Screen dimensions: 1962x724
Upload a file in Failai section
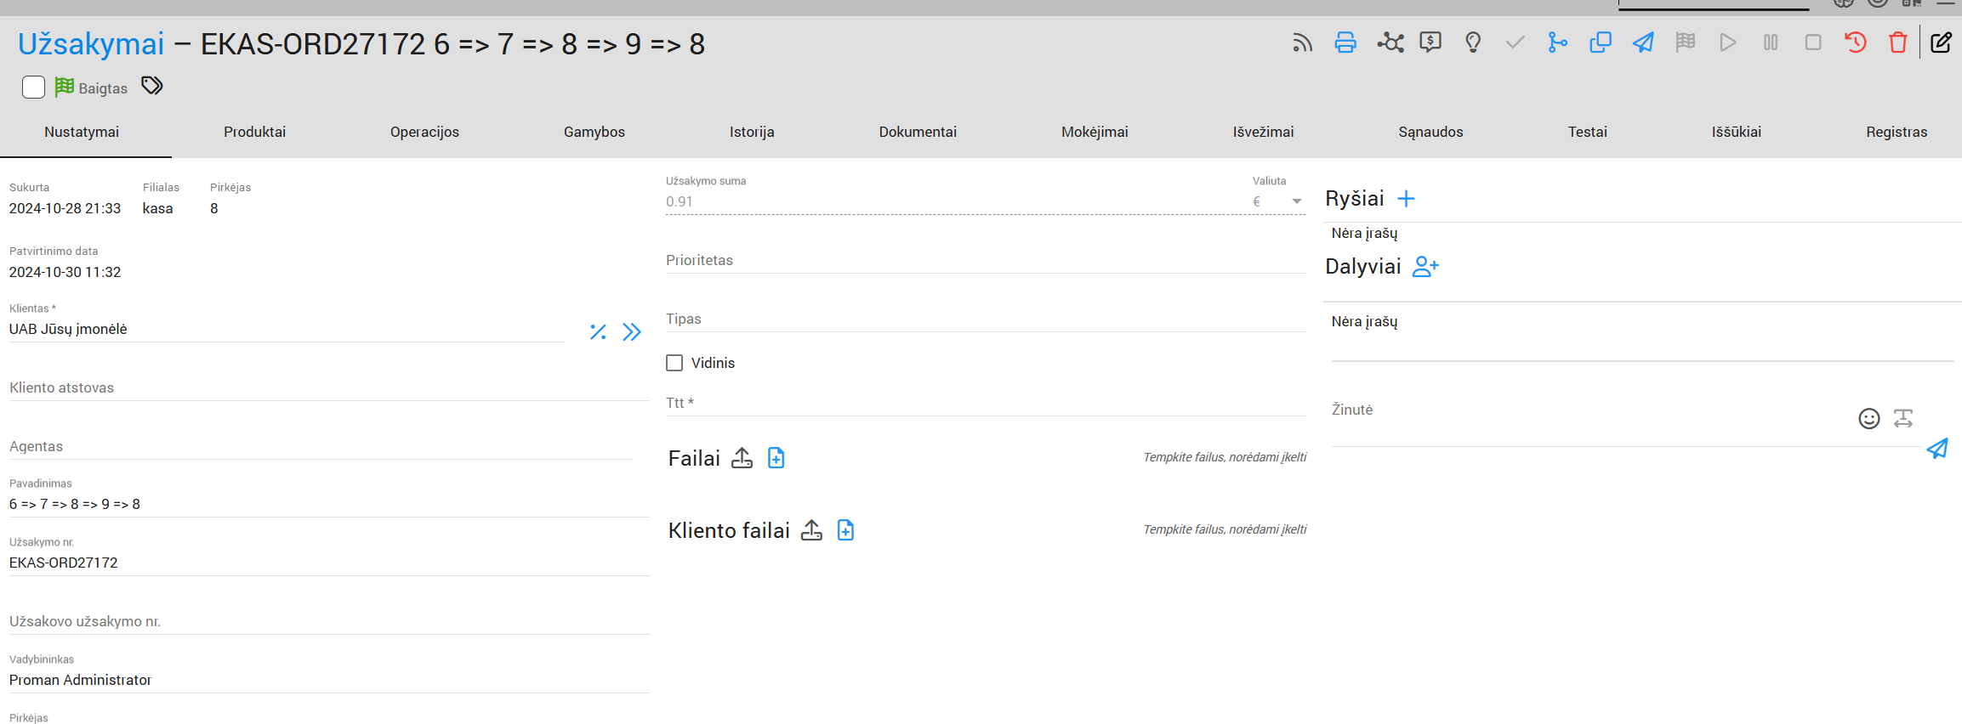tap(742, 458)
